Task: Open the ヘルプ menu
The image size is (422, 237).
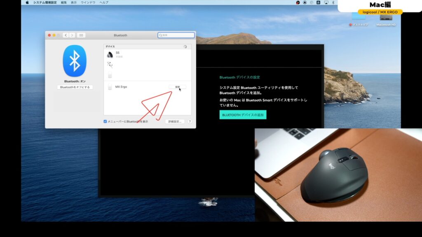Action: coord(104,2)
